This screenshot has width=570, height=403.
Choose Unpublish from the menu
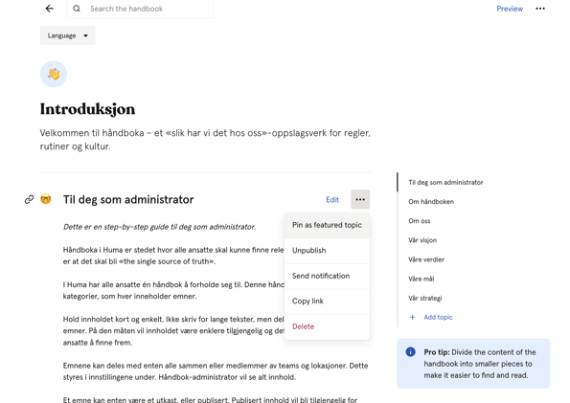[327, 251]
